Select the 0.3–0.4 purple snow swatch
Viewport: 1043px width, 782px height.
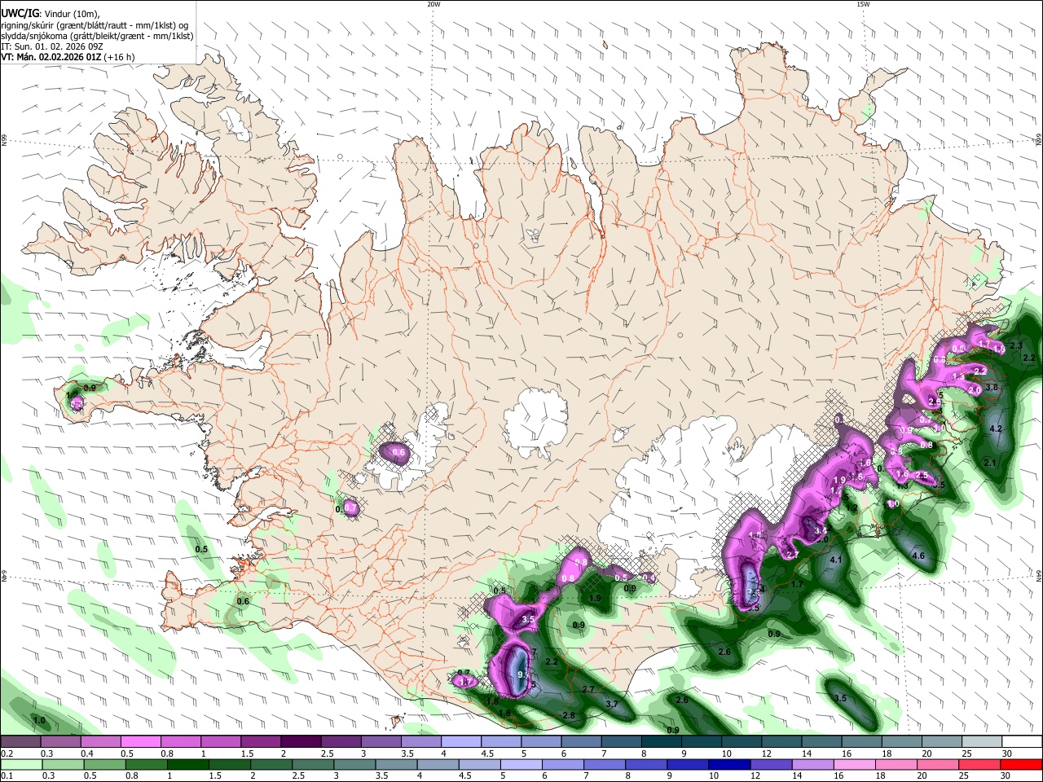[61, 742]
